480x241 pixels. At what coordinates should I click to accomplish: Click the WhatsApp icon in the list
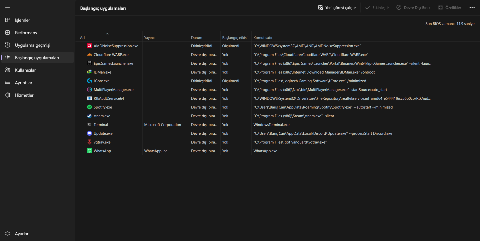pos(89,151)
